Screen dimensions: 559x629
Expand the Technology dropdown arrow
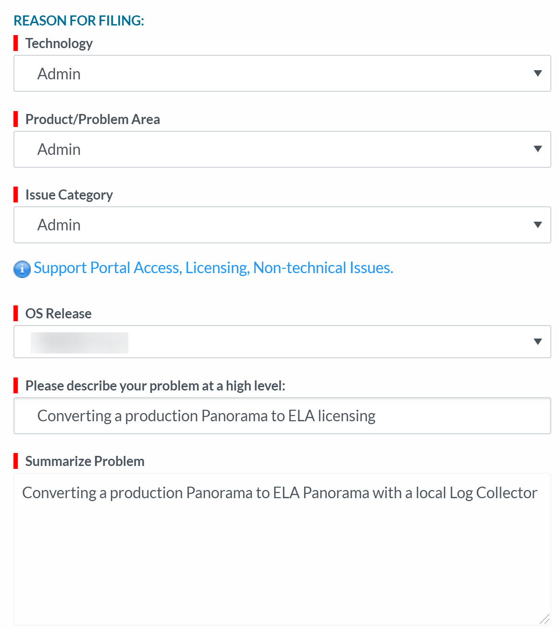[x=538, y=74]
